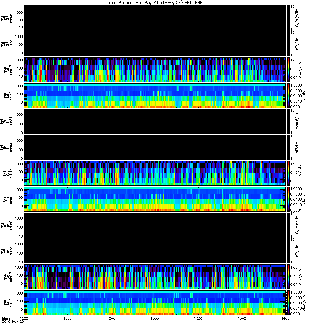Click the 'tha fff 32 scm3' panel label
Image resolution: width=309 pixels, height=330 pixels.
pos(7,44)
